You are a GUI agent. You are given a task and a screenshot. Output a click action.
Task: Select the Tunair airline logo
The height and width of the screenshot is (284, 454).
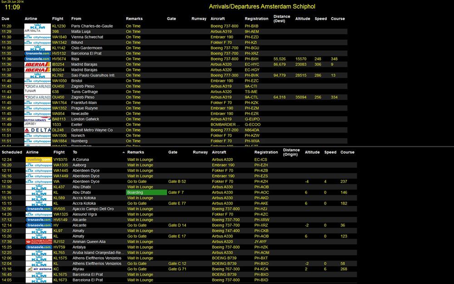tap(38, 92)
